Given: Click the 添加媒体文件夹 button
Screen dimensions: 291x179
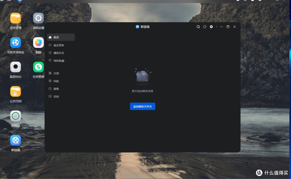Looking at the screenshot, I should [143, 106].
